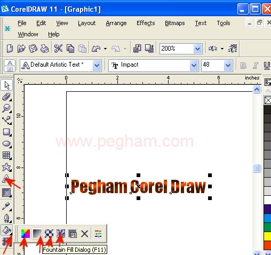Select the Rectangle tool
This screenshot has height=255, width=271.
coord(7,132)
